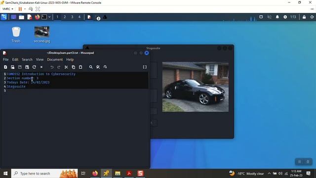
Task: Click Mousepad's new-from-template toolbar icon
Action: click(12, 67)
